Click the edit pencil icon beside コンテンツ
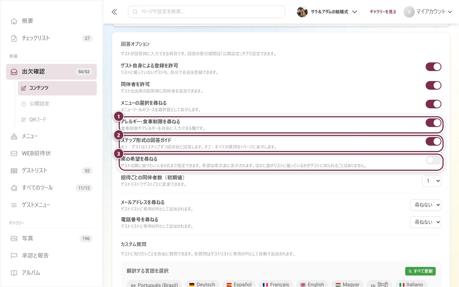 pyautogui.click(x=24, y=88)
